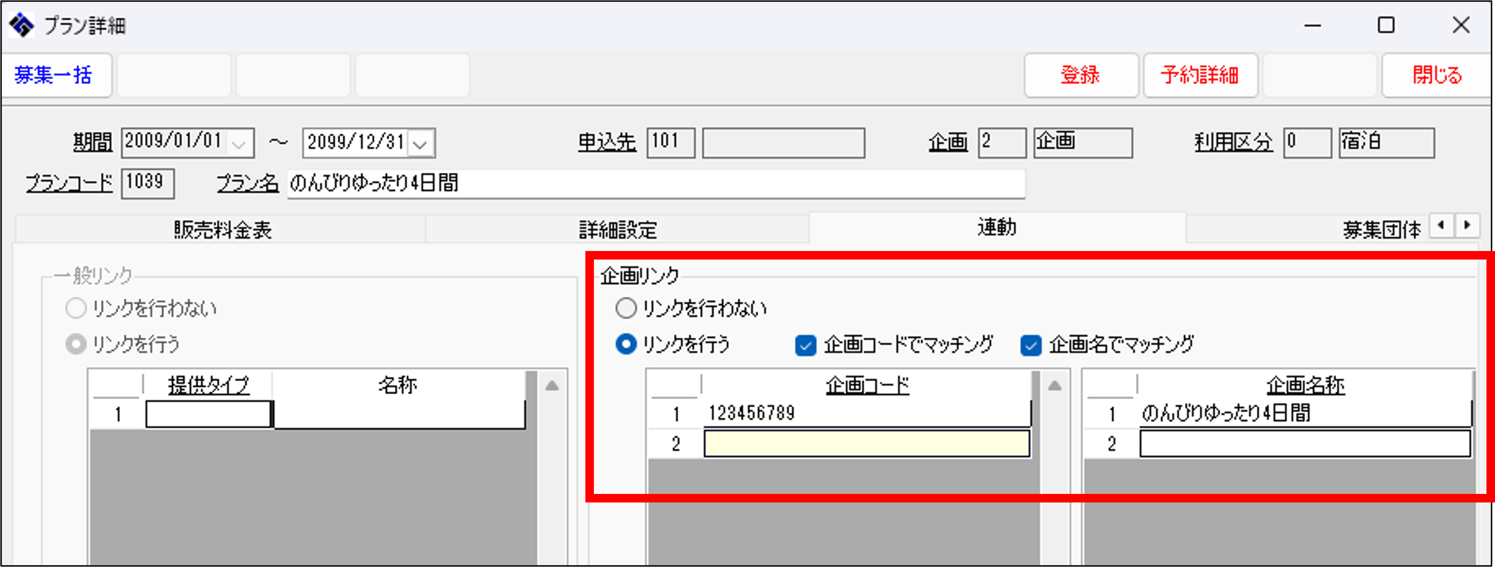
Task: Switch to the 詳細設定 tab
Action: pyautogui.click(x=618, y=230)
